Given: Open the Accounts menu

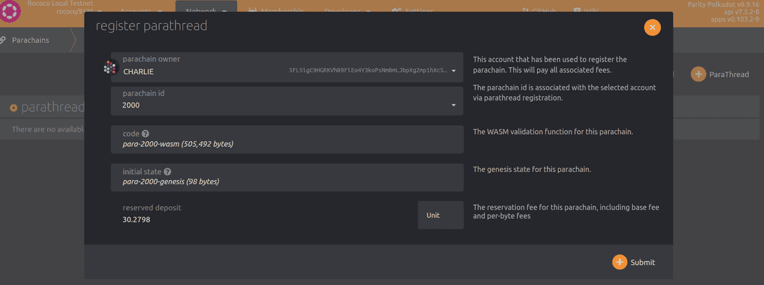Looking at the screenshot, I should pyautogui.click(x=141, y=11).
